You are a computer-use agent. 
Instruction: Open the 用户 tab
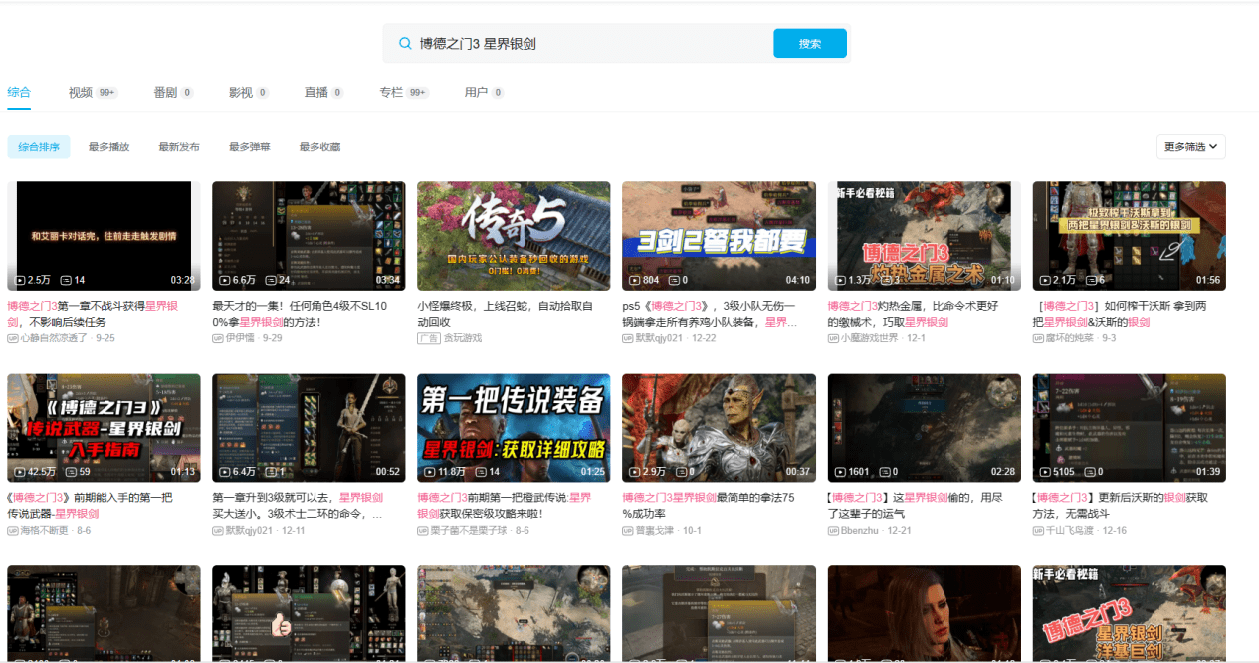click(485, 92)
